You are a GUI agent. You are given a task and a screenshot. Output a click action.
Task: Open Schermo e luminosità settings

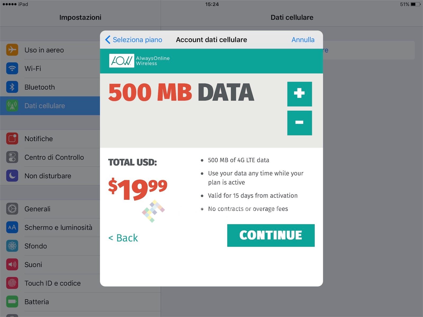click(58, 227)
